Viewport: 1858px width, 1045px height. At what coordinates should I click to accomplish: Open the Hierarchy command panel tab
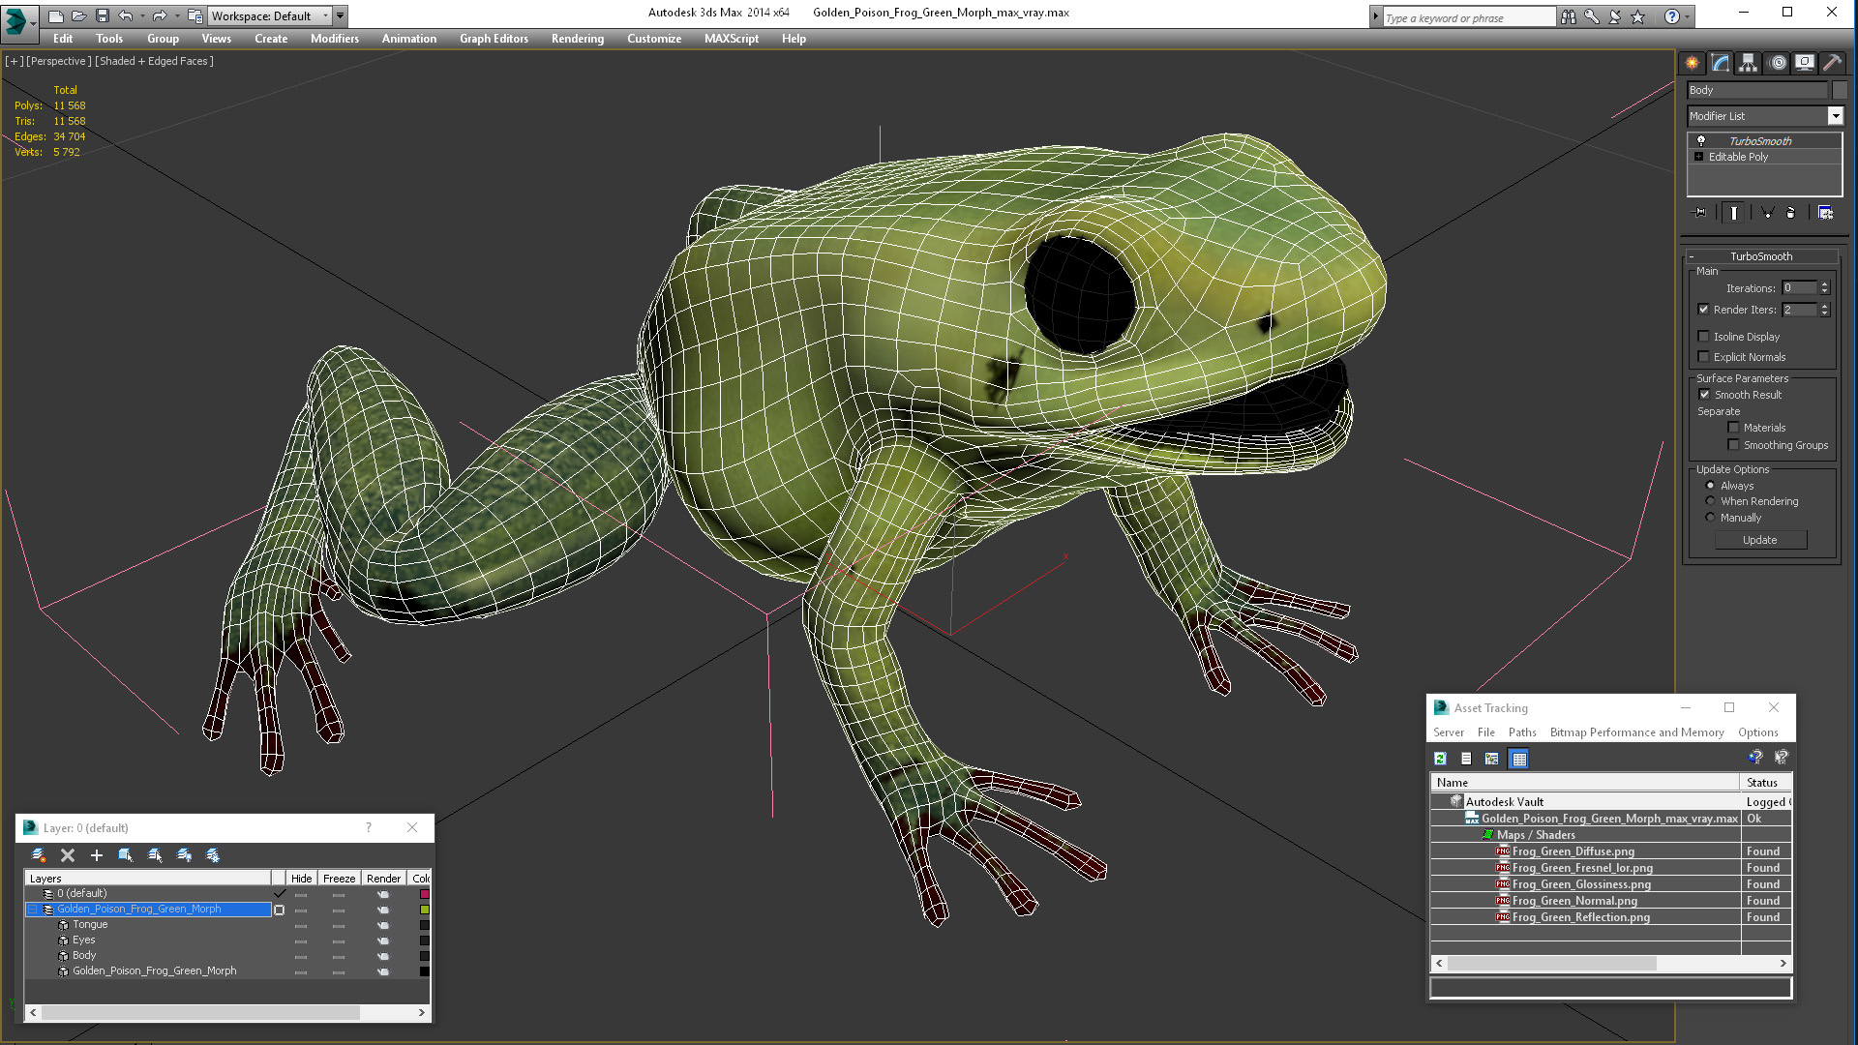[1748, 63]
